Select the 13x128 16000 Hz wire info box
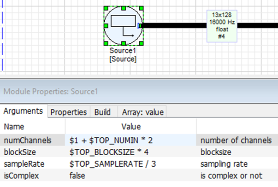Screen dimensions: 278x187 pos(222,26)
